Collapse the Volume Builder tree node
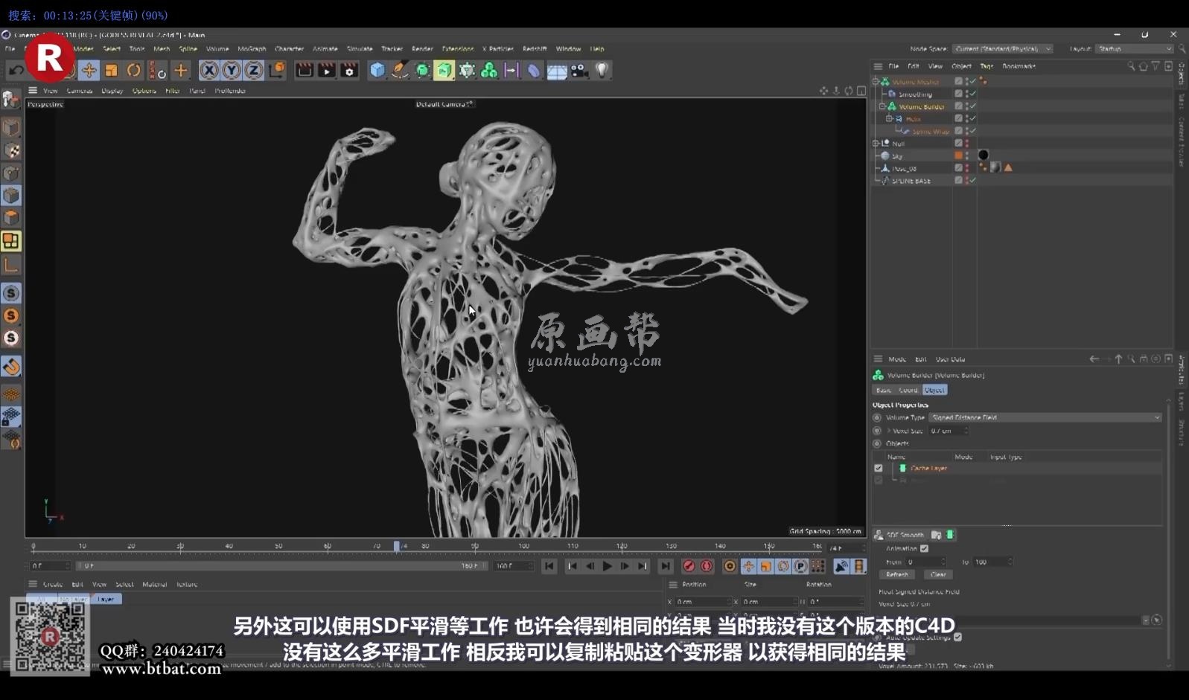 click(882, 106)
